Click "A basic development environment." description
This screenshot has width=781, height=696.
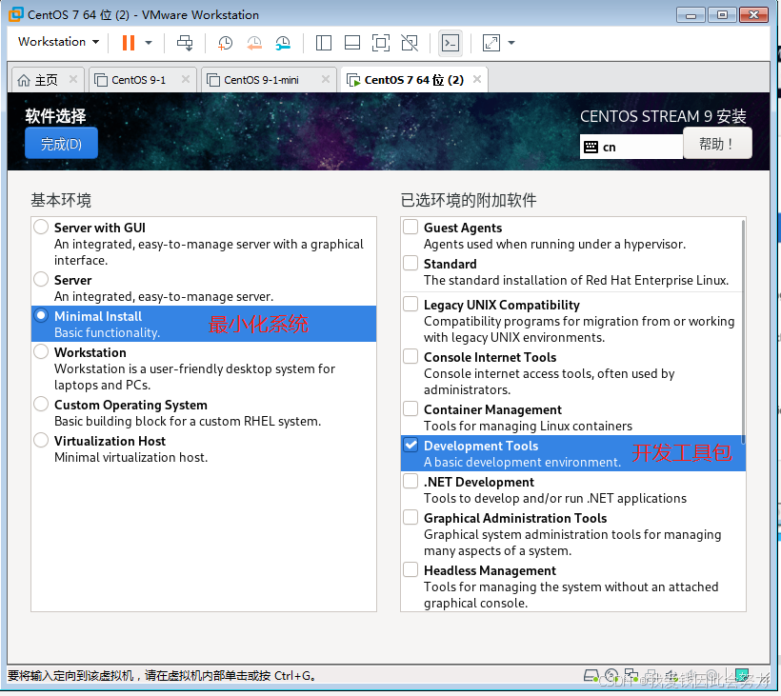522,462
